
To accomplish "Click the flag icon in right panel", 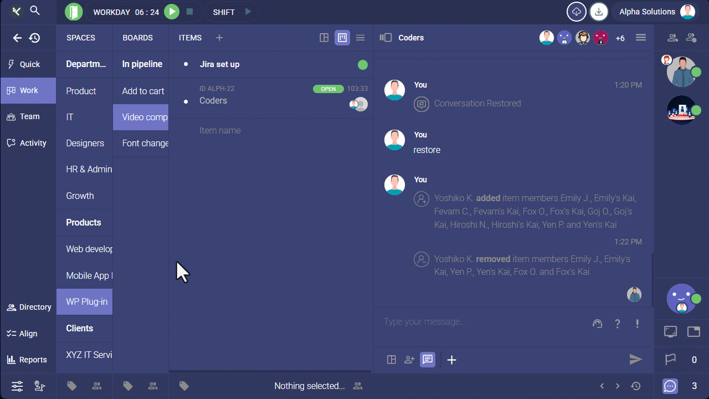I will coord(670,360).
